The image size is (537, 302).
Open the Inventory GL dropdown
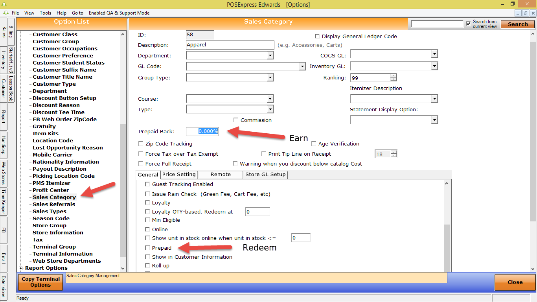click(x=434, y=66)
